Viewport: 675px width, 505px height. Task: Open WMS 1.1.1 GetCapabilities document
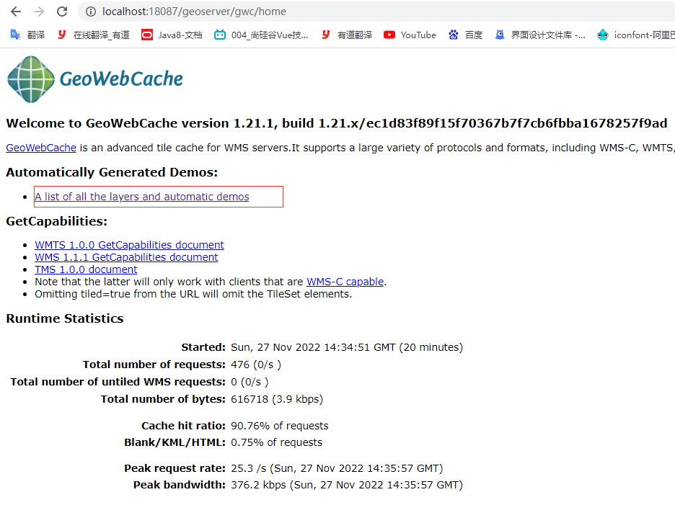(x=126, y=257)
